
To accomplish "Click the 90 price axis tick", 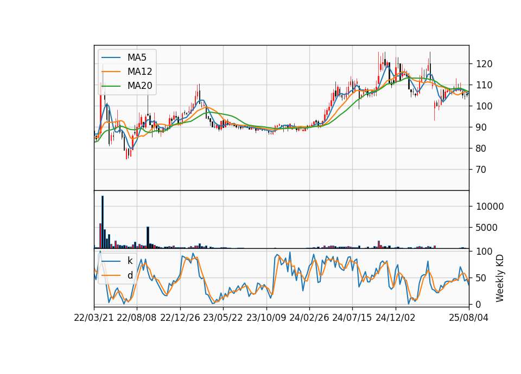I will pyautogui.click(x=481, y=127).
